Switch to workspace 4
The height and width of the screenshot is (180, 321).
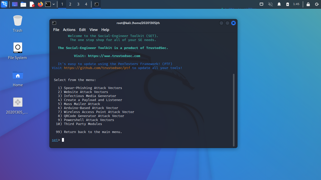[x=86, y=4]
